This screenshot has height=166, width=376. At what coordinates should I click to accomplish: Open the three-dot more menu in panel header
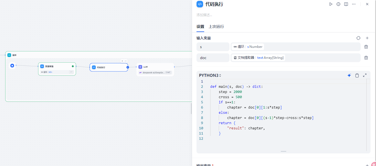click(x=354, y=4)
